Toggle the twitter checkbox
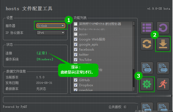The width and height of the screenshot is (173, 112). [75, 55]
